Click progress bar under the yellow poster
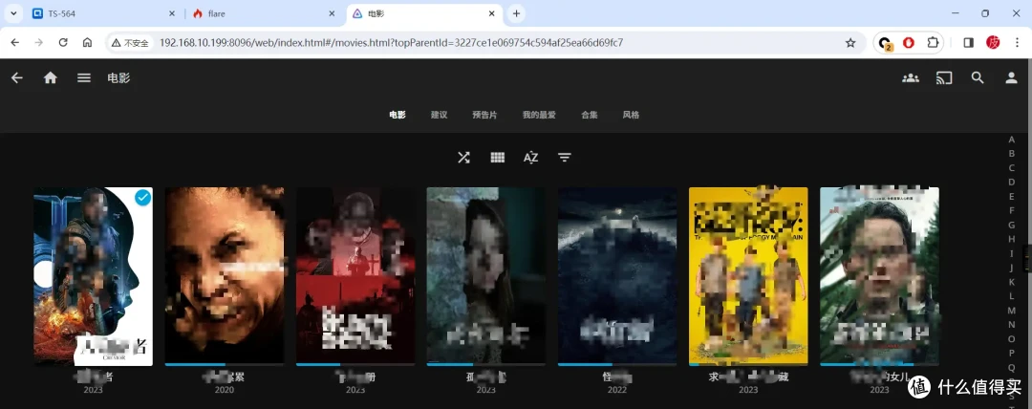The image size is (1032, 409). tap(748, 364)
